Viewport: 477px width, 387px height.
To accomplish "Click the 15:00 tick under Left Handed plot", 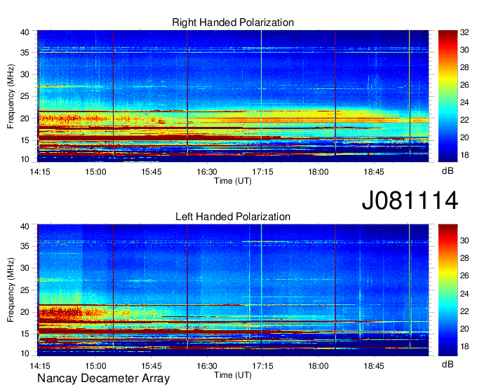I will coord(95,366).
